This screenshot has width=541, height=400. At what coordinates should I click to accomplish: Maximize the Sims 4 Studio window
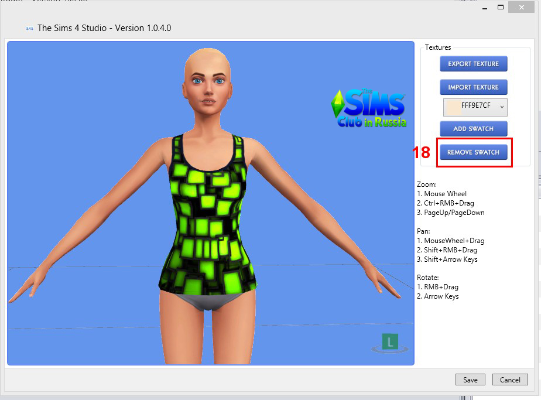coord(501,8)
